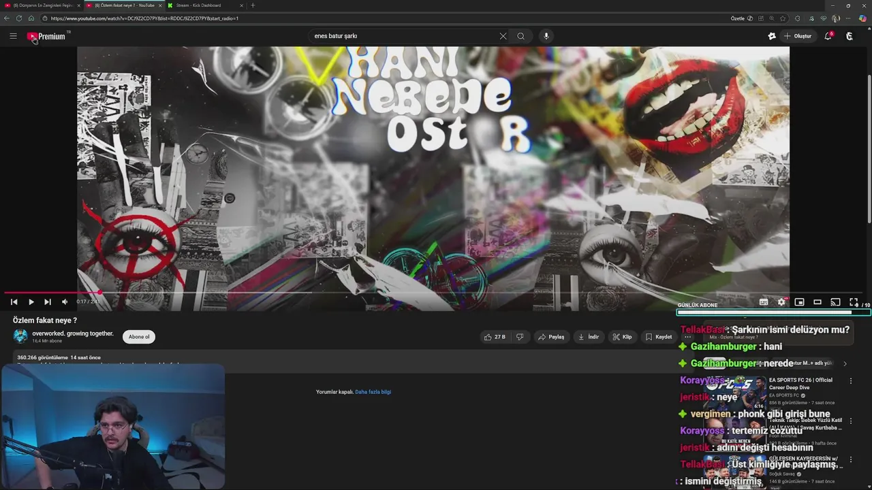Switch to Stream - Kick Dashboard tab

pos(204,5)
